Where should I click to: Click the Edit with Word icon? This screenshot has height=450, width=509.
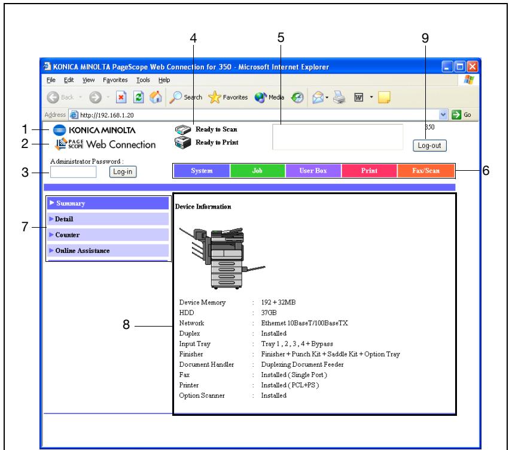358,97
